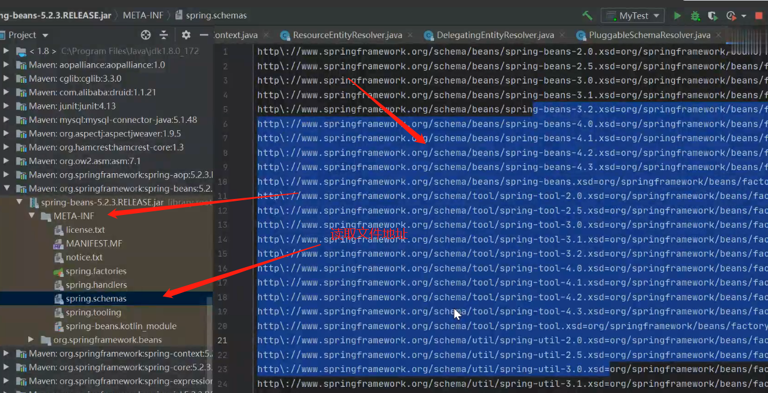Collapse Maven: org.springframework:spring-beans library node

[x=6, y=189]
